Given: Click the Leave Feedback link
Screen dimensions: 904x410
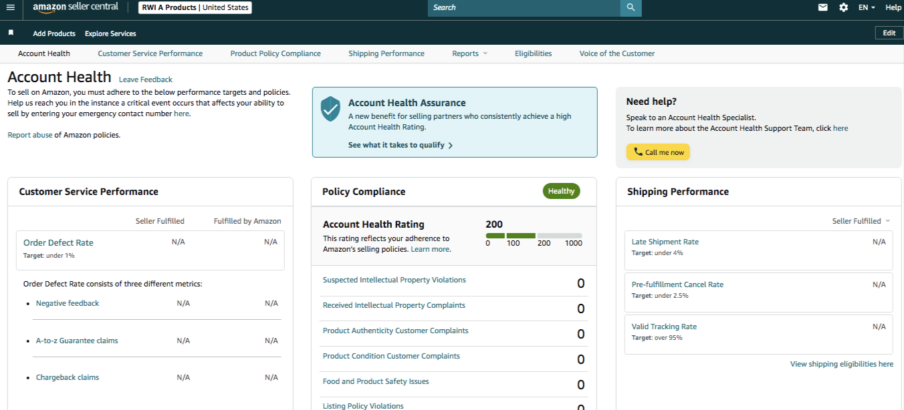Looking at the screenshot, I should point(146,79).
